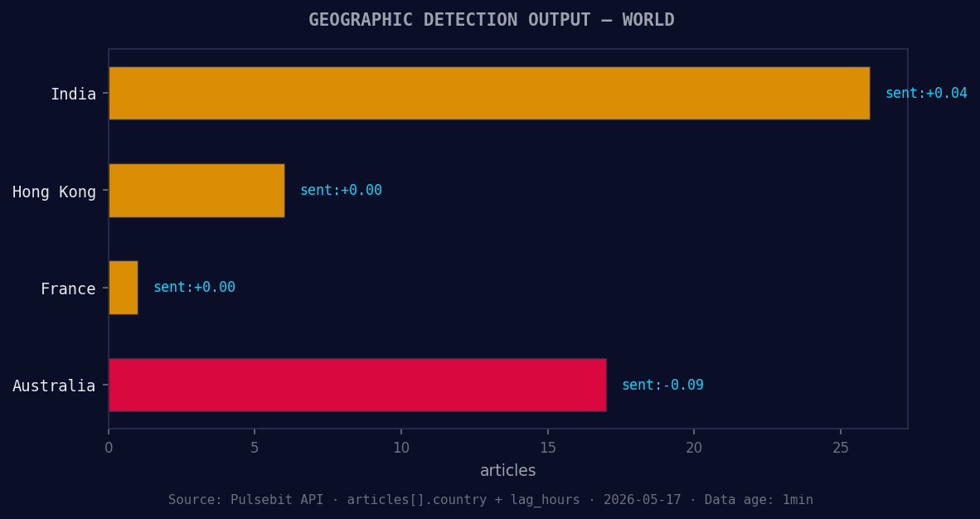Viewport: 980px width, 519px height.
Task: Click the x-axis tick label 25
Action: [841, 448]
